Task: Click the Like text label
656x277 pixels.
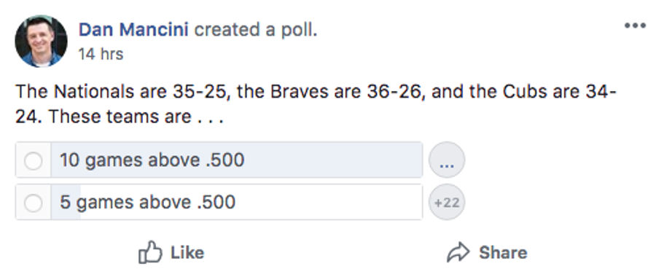Action: click(x=187, y=252)
